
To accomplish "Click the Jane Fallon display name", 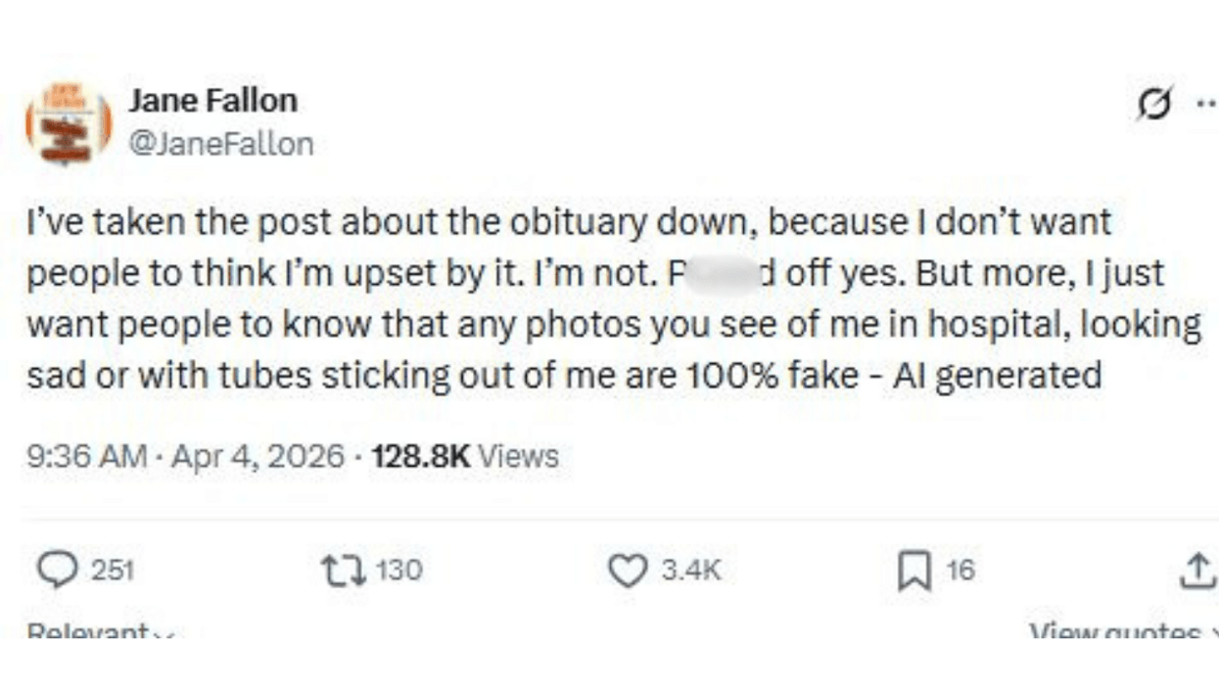I will [212, 100].
